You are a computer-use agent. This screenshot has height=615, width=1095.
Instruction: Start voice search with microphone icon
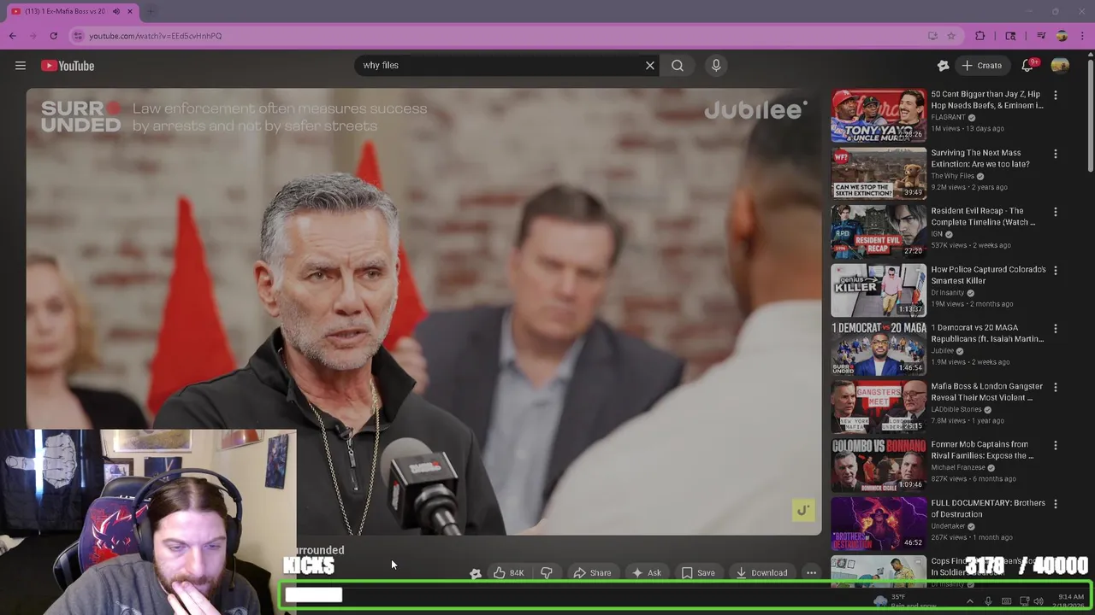tap(716, 65)
